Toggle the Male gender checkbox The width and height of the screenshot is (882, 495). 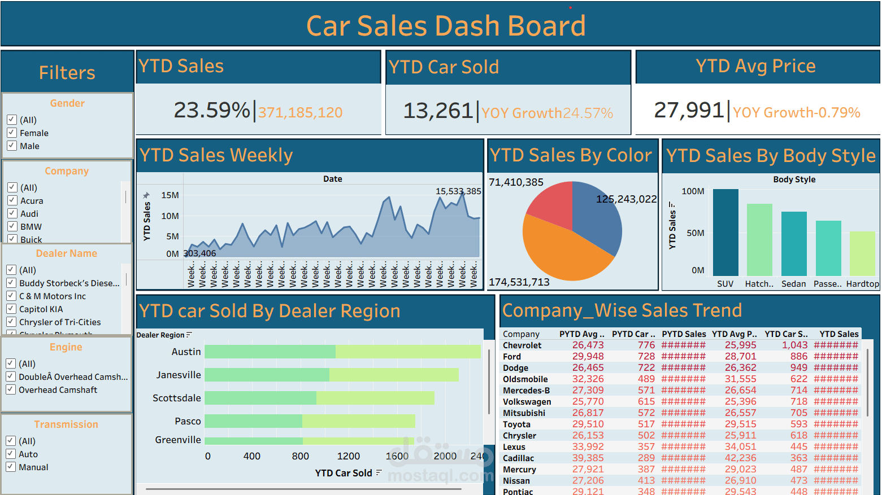11,146
